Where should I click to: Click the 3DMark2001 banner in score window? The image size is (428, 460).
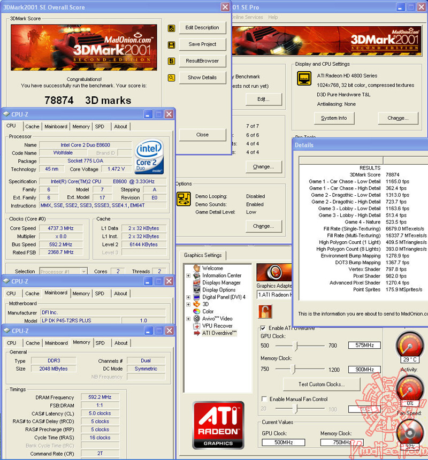pyautogui.click(x=84, y=48)
